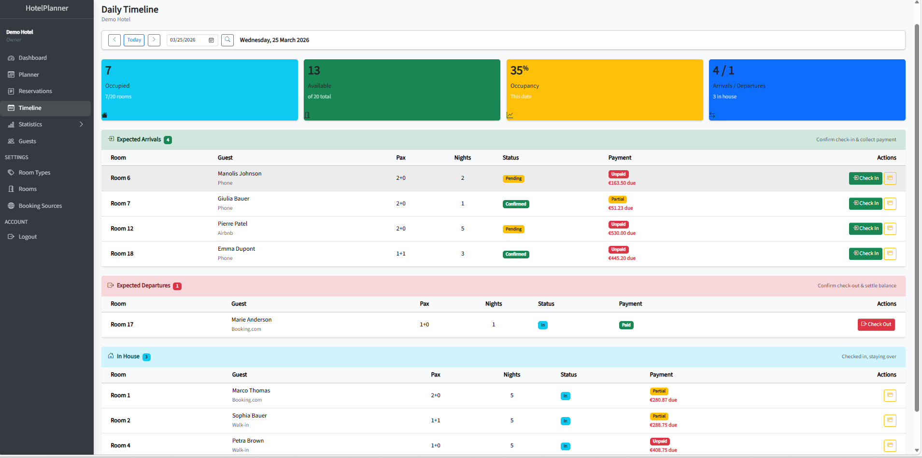Click the Expected Departures header icon
This screenshot has width=922, height=458.
click(x=111, y=285)
